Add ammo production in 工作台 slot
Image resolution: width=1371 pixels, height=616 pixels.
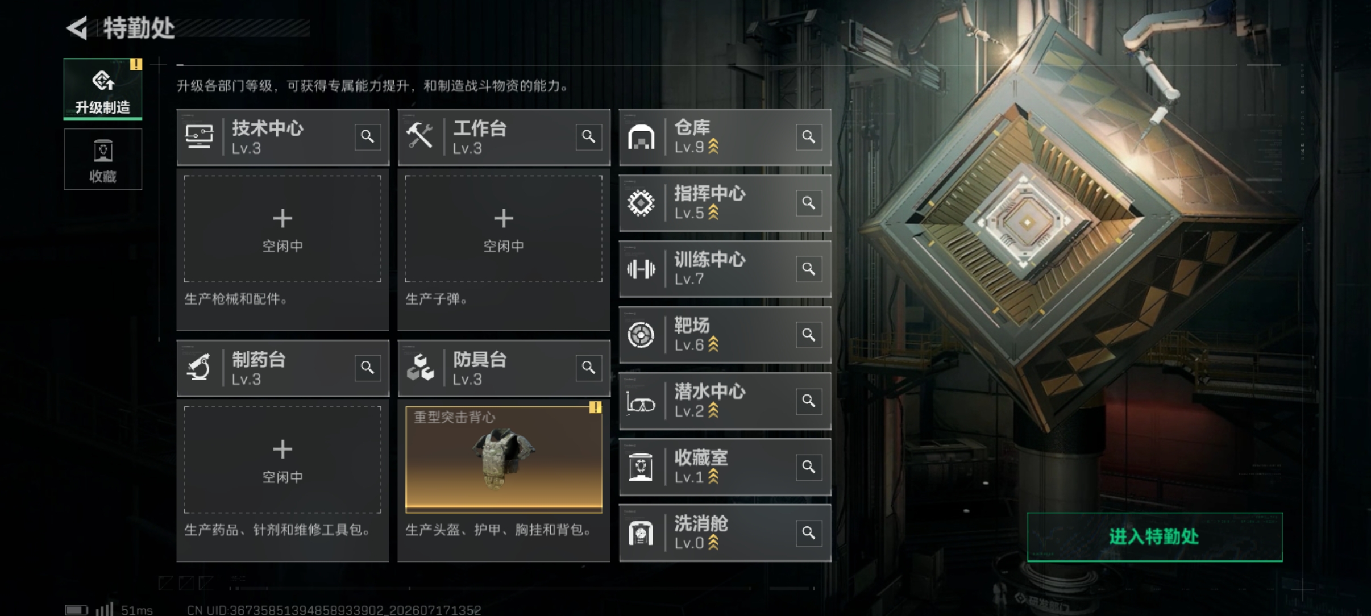point(504,229)
